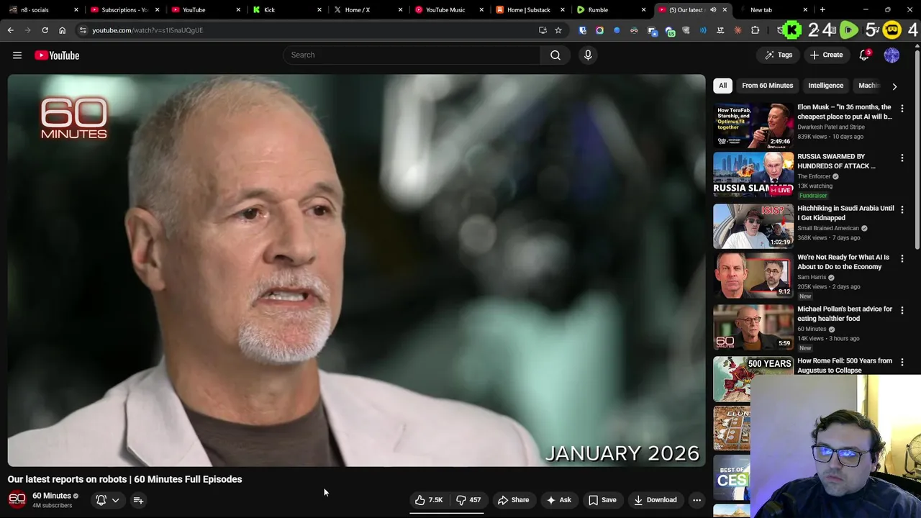Open the Create menu

point(826,55)
